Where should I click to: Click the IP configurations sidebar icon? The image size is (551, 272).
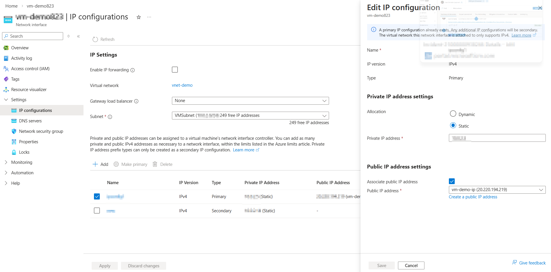14,110
